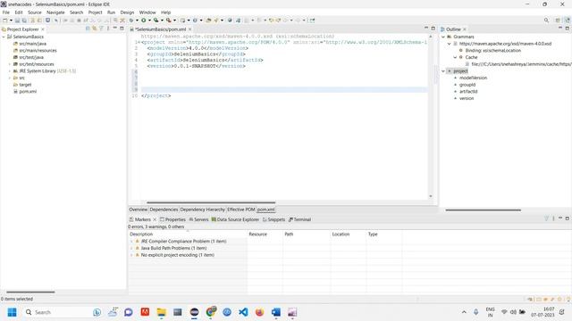Open the File menu
Viewport: 572px width, 321px height.
6,12
